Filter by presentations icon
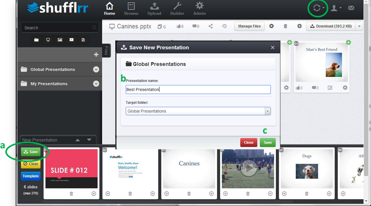The height and width of the screenshot is (206, 371). coord(48,40)
